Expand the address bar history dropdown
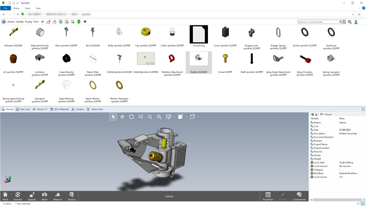 pyautogui.click(x=353, y=14)
